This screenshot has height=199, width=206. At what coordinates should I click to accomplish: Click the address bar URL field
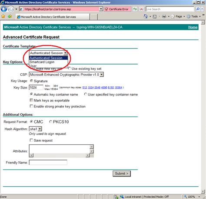click(x=60, y=9)
